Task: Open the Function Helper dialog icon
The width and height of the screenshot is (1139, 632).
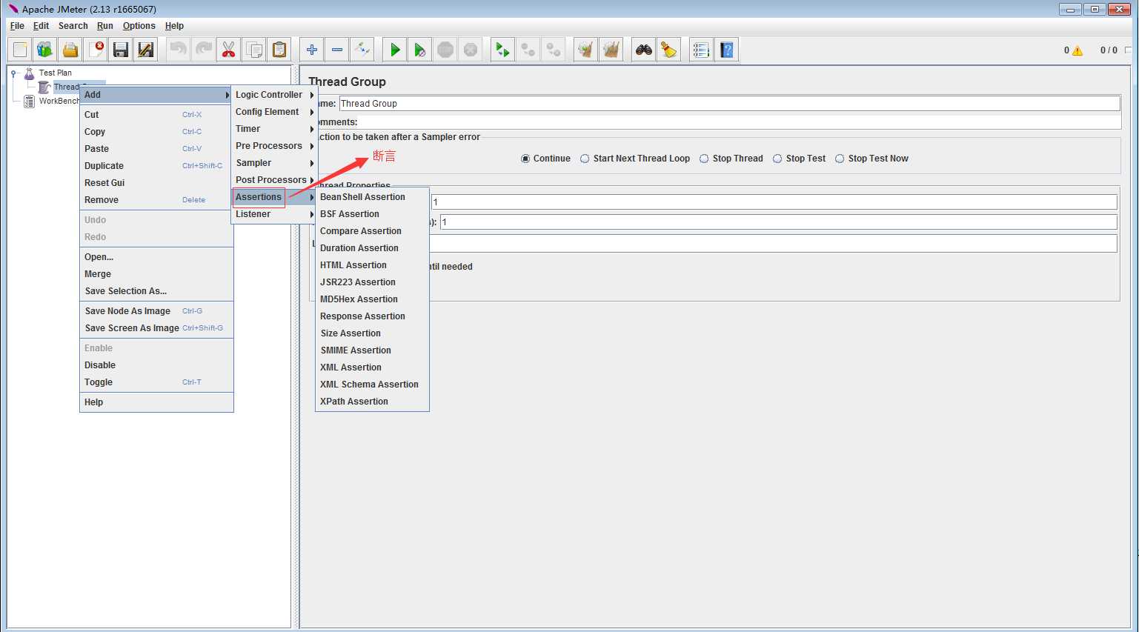Action: point(701,50)
